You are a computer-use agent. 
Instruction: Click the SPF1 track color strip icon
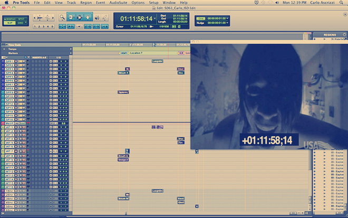(x=3, y=61)
